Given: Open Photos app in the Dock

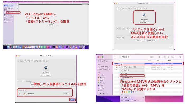Looking at the screenshot, I should click(39, 47).
